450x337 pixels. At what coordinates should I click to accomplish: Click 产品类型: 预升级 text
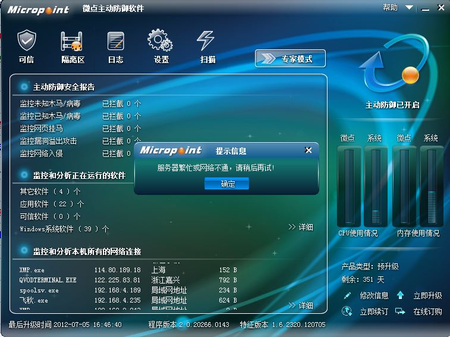point(370,266)
